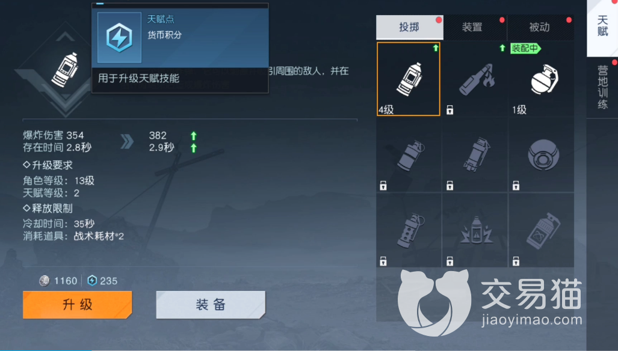
Task: Select the locked atom-symbol grenade skill
Action: coord(542,231)
